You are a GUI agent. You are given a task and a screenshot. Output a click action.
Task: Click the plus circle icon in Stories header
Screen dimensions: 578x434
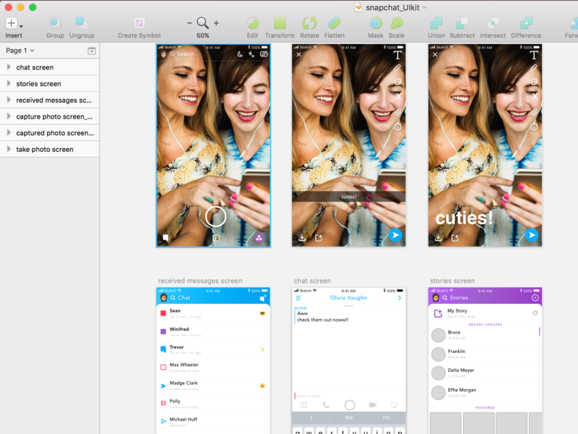(535, 297)
